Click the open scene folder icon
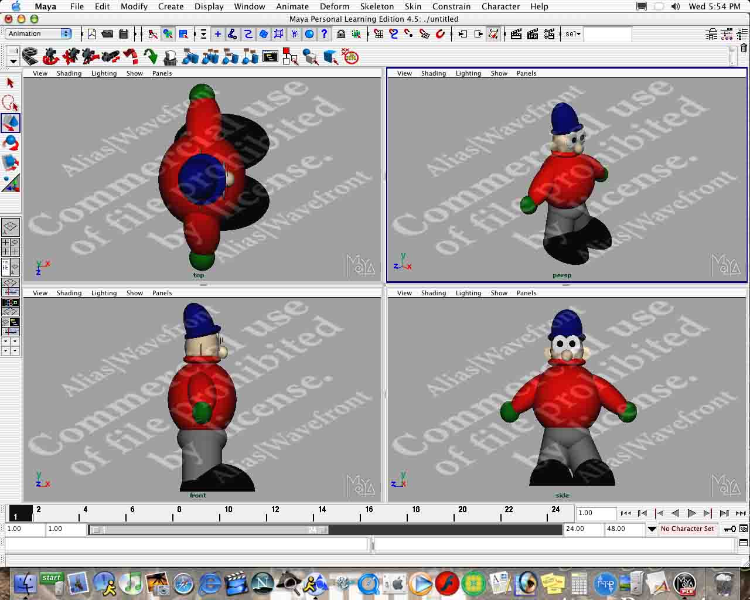Image resolution: width=750 pixels, height=600 pixels. coord(107,34)
